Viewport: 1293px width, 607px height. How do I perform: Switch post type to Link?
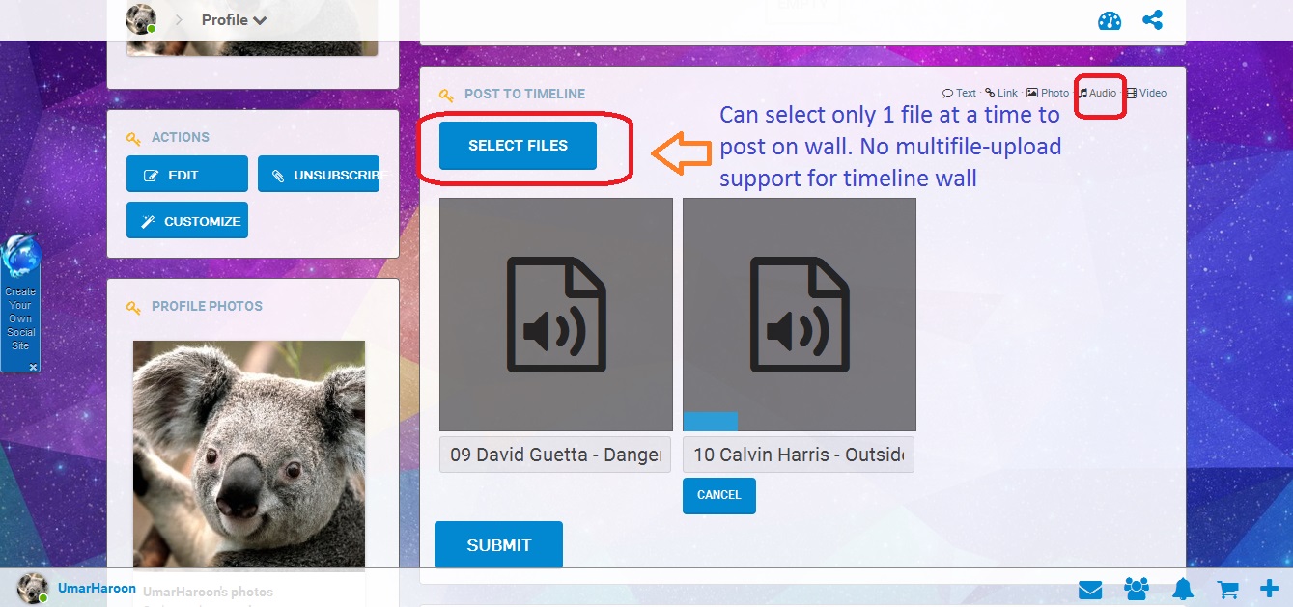click(x=1001, y=93)
